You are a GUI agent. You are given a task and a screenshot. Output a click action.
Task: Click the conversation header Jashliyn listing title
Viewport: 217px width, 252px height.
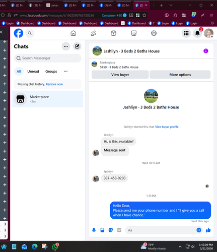click(x=131, y=51)
